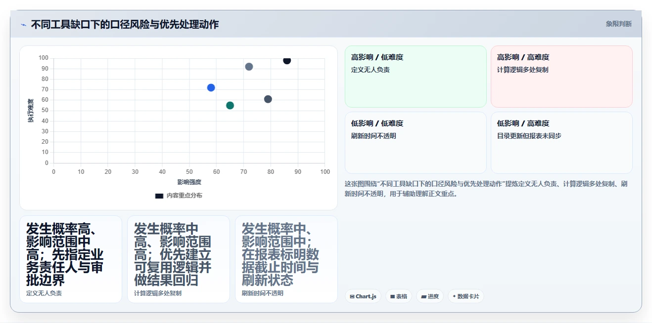Click the 象限判断 label in header
The width and height of the screenshot is (652, 323).
click(x=619, y=24)
